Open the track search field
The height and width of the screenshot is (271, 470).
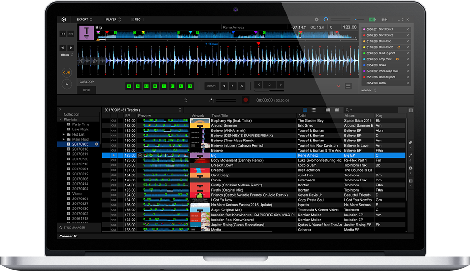coord(372,110)
